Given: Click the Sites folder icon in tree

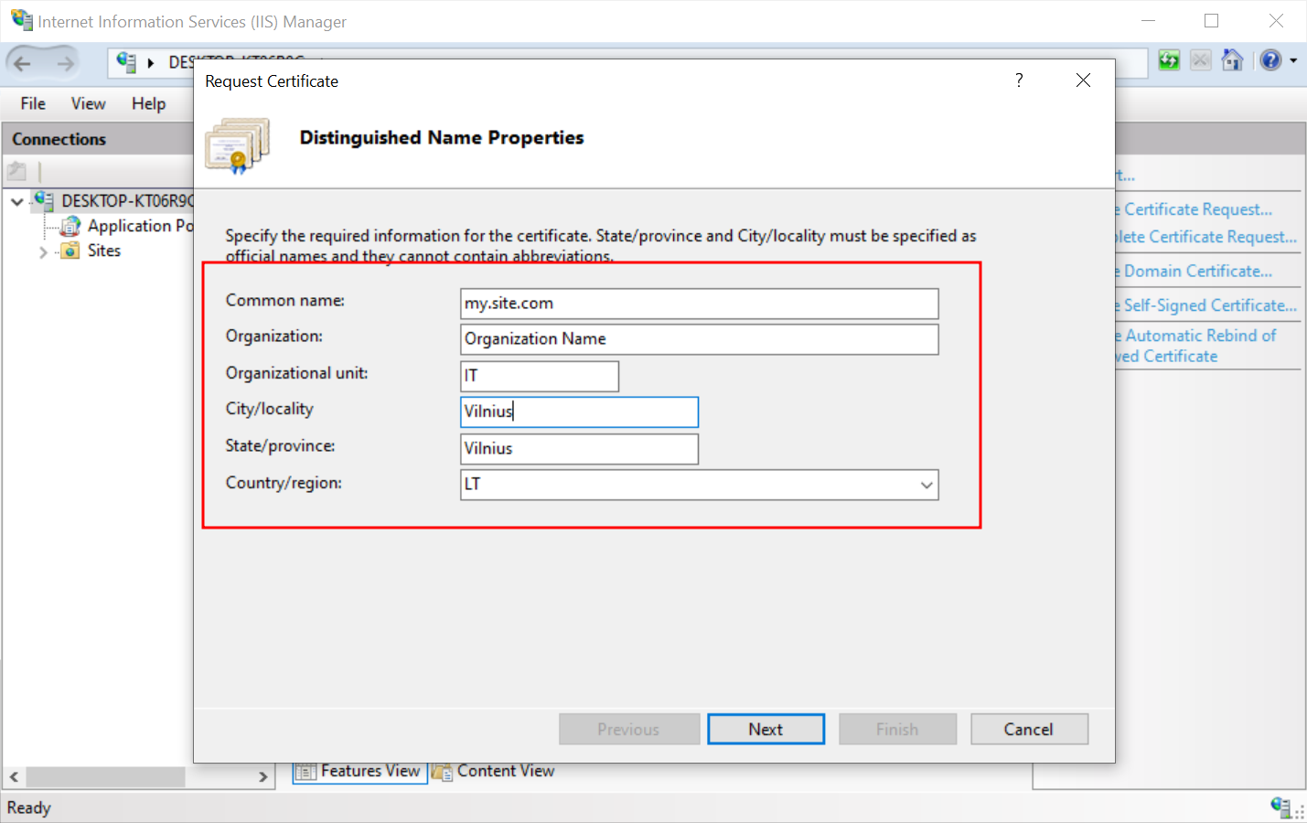Looking at the screenshot, I should pos(70,251).
